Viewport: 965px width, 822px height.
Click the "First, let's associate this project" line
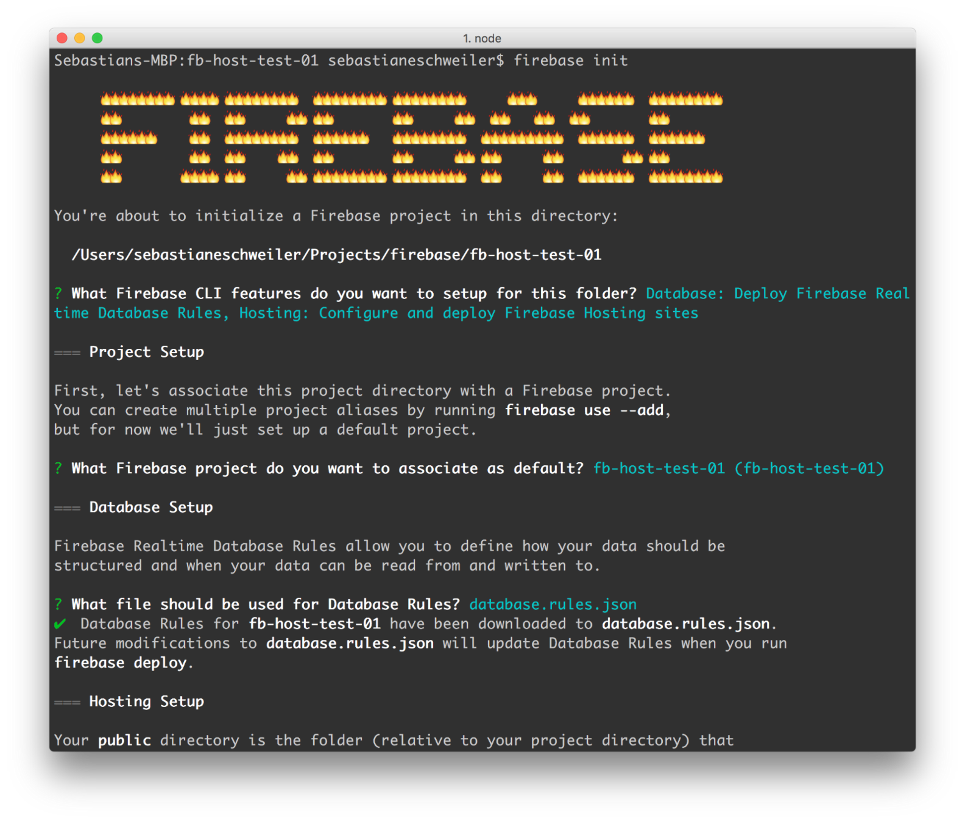362,391
